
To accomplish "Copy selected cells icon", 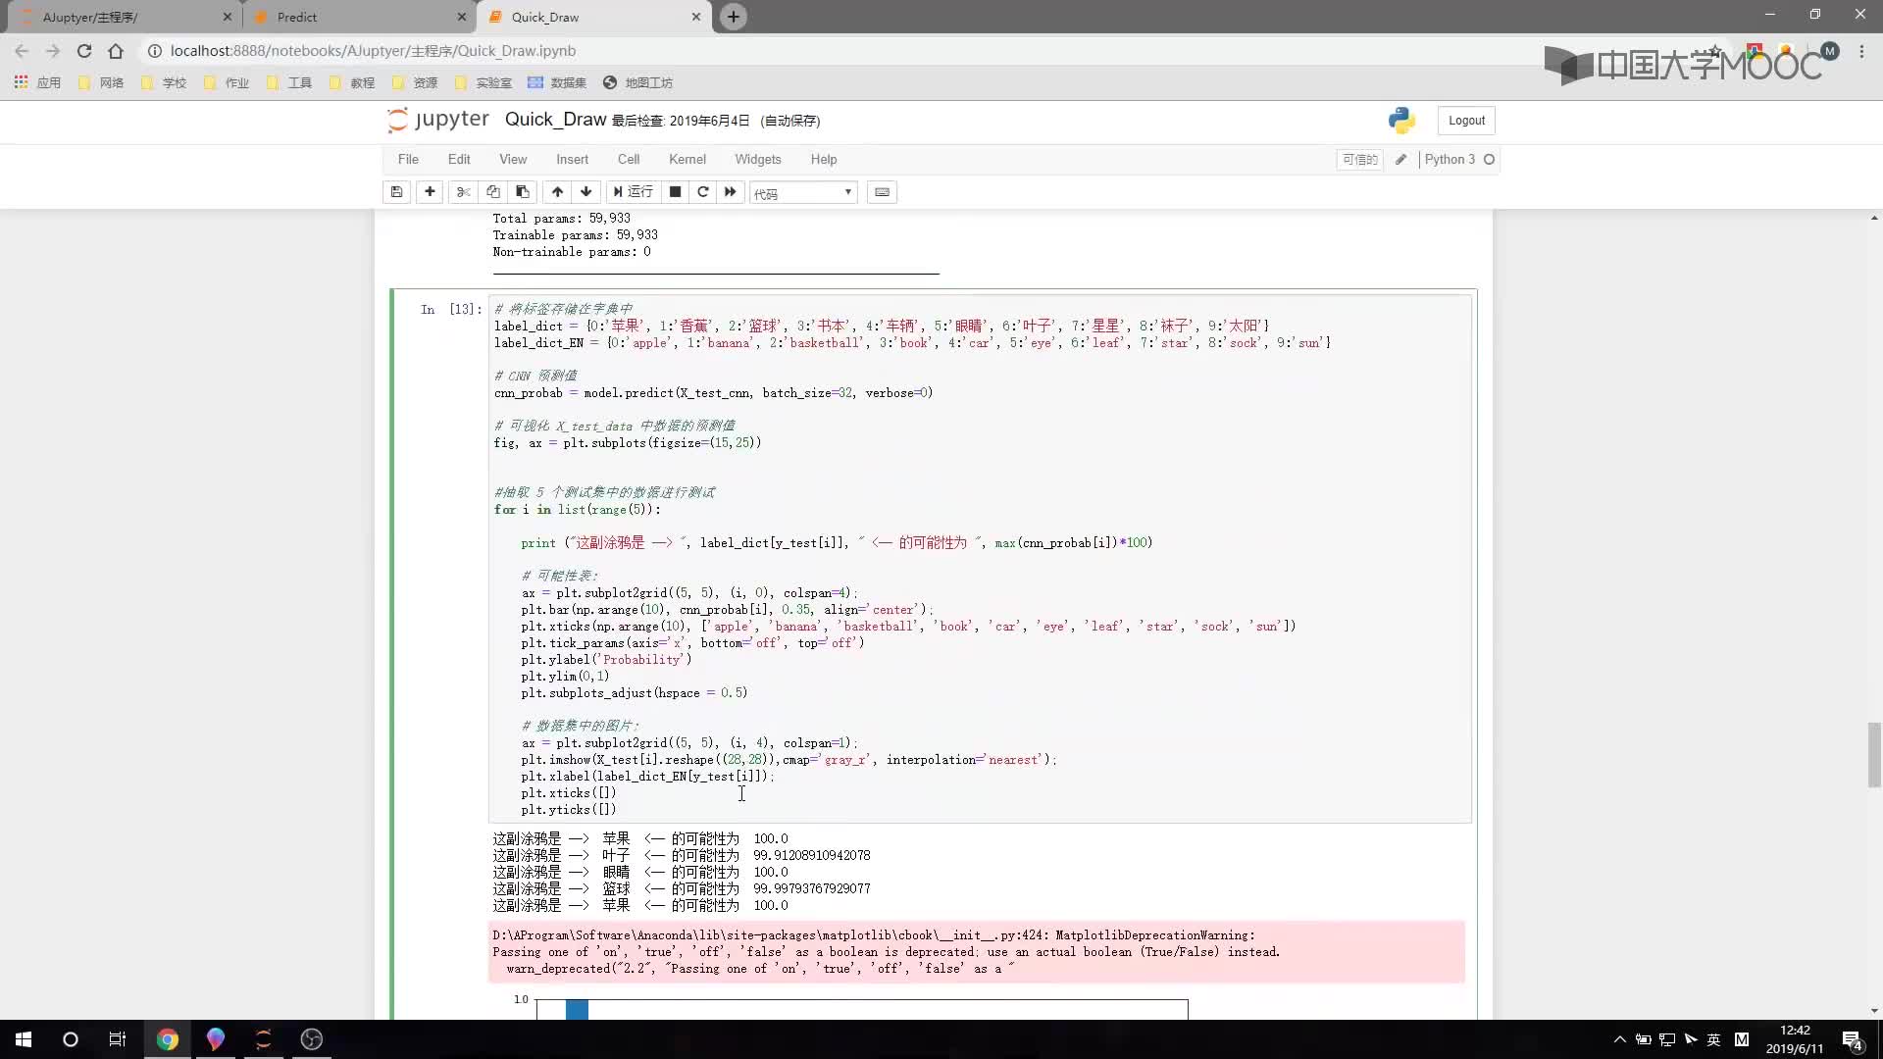I will [x=492, y=192].
